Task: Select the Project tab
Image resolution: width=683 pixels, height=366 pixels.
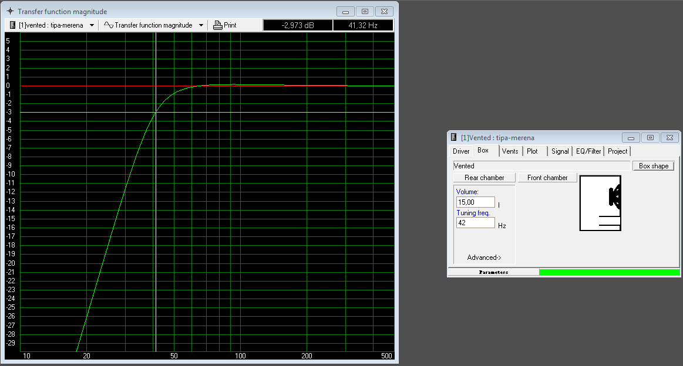Action: coord(617,151)
